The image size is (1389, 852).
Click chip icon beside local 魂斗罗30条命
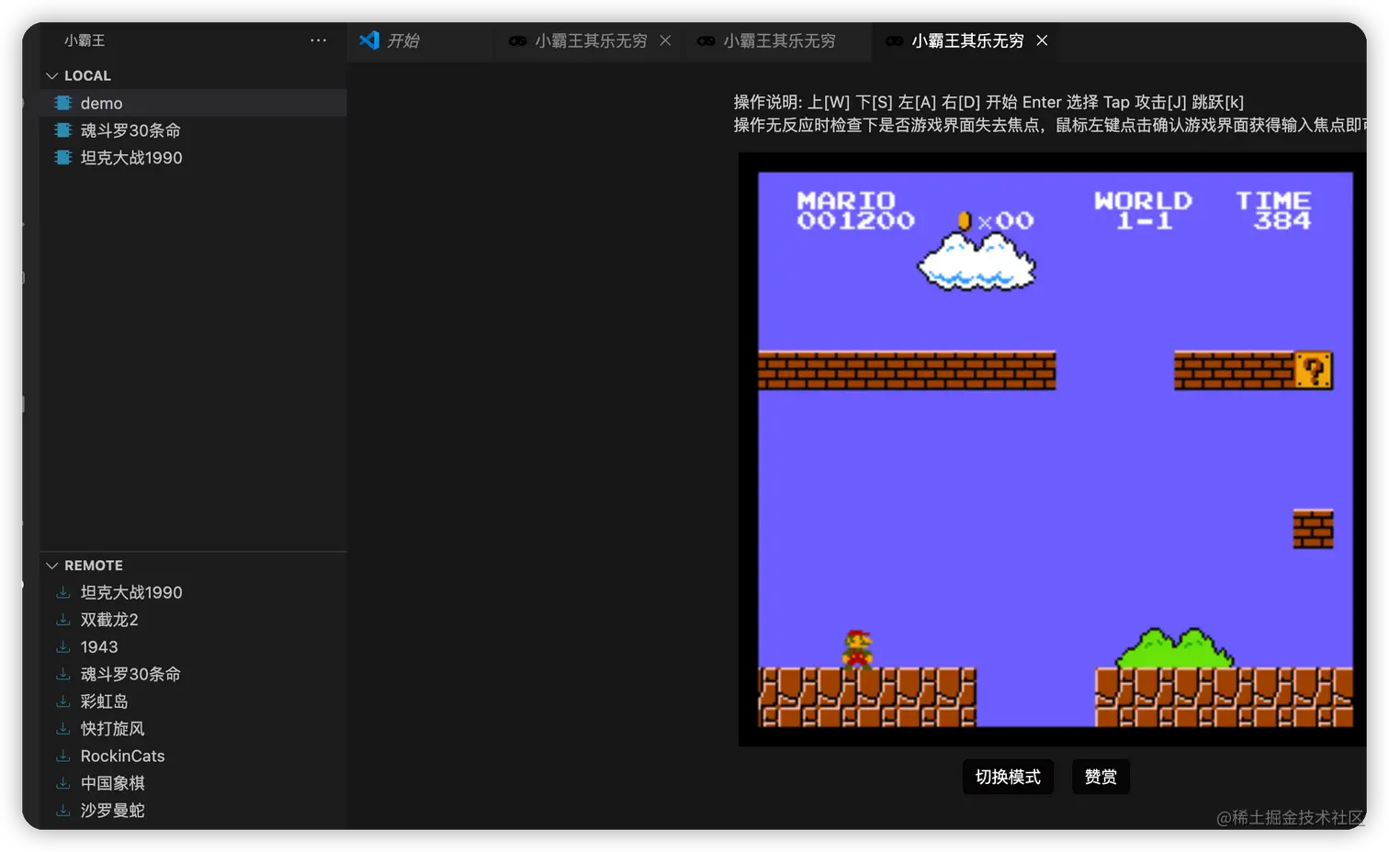(x=63, y=130)
